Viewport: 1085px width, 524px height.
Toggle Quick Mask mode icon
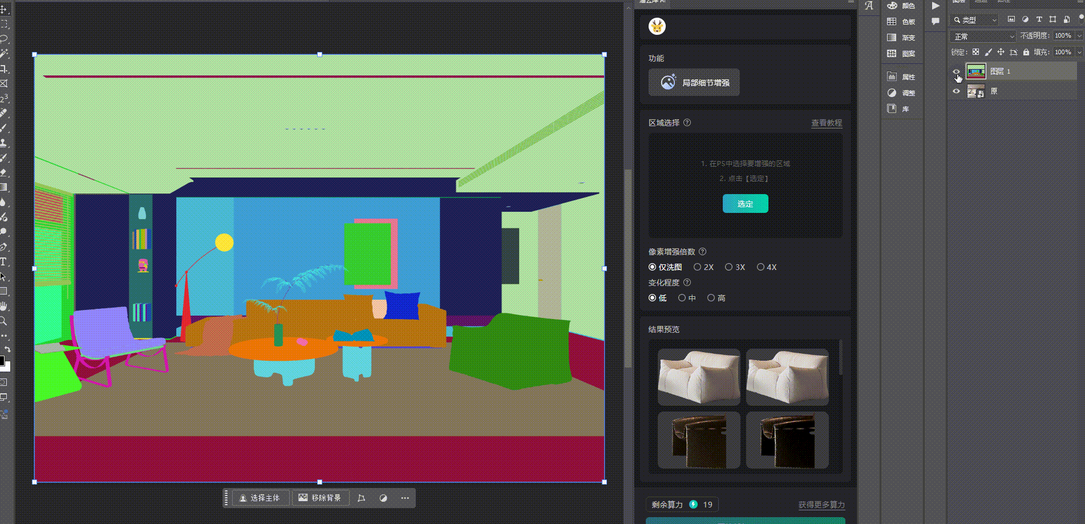(4, 382)
